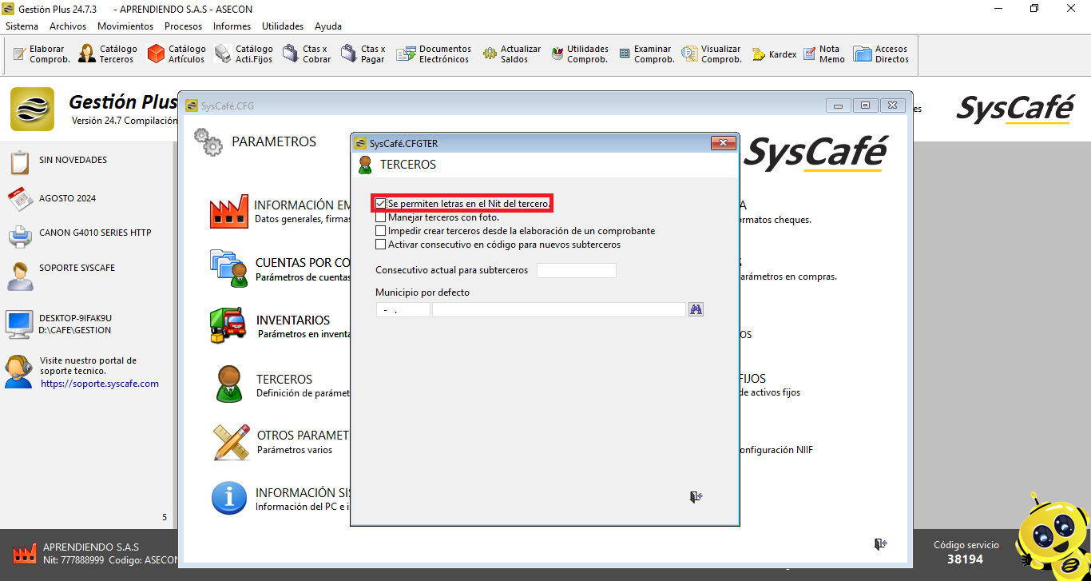Click the exit door icon in Terceros dialog
Image resolution: width=1091 pixels, height=581 pixels.
pyautogui.click(x=696, y=497)
